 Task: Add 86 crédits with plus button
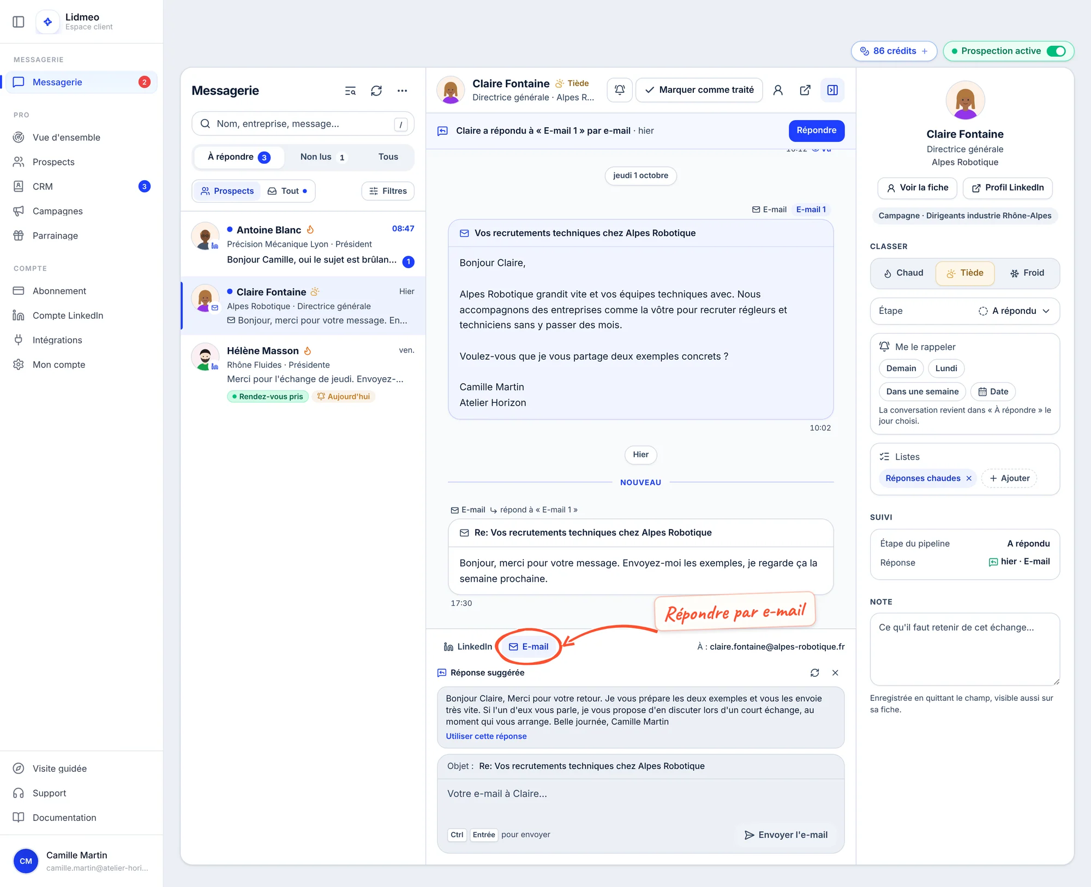pyautogui.click(x=925, y=51)
